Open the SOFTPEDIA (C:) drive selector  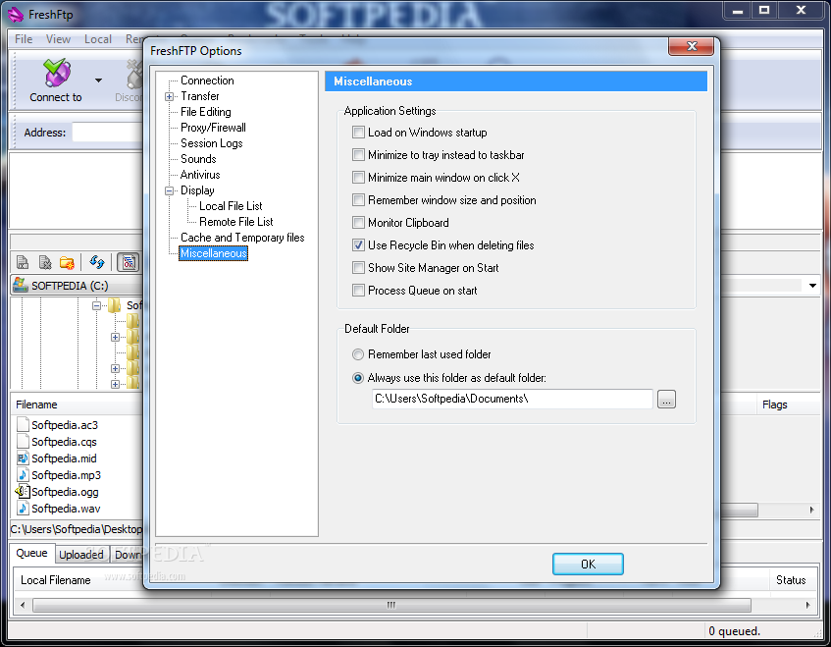[77, 286]
